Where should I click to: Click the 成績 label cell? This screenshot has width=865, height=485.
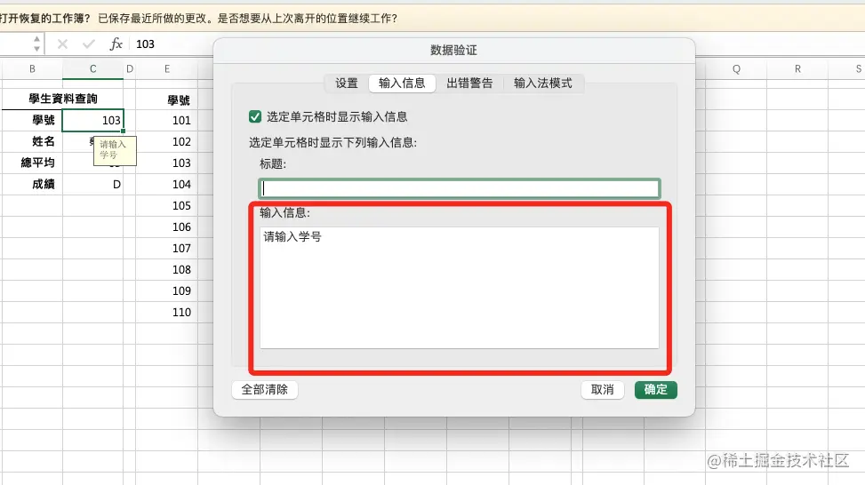32,184
